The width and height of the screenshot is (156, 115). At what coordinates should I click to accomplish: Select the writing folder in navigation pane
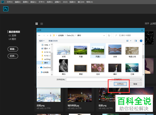point(46,59)
